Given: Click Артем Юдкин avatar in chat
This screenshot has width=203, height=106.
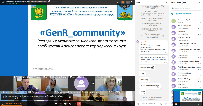Looking at the screenshot, I should point(137,42).
